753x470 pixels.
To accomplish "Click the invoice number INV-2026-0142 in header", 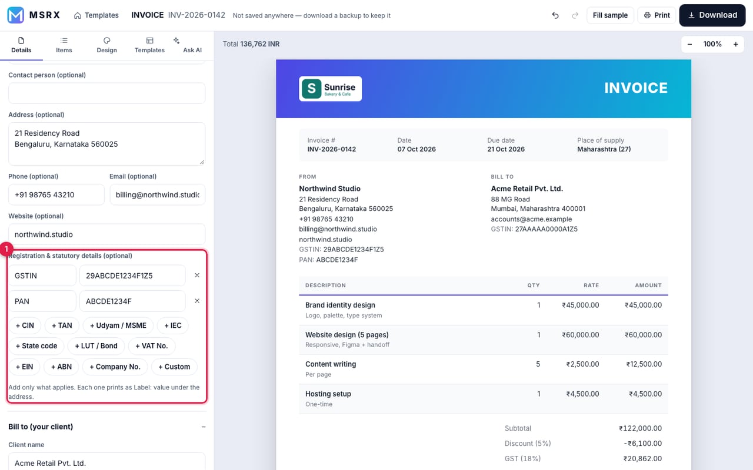I will pyautogui.click(x=196, y=15).
